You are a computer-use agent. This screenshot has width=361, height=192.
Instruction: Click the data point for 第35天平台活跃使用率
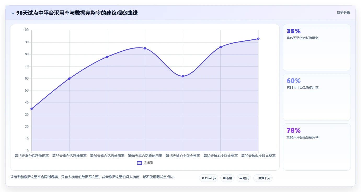click(x=69, y=79)
